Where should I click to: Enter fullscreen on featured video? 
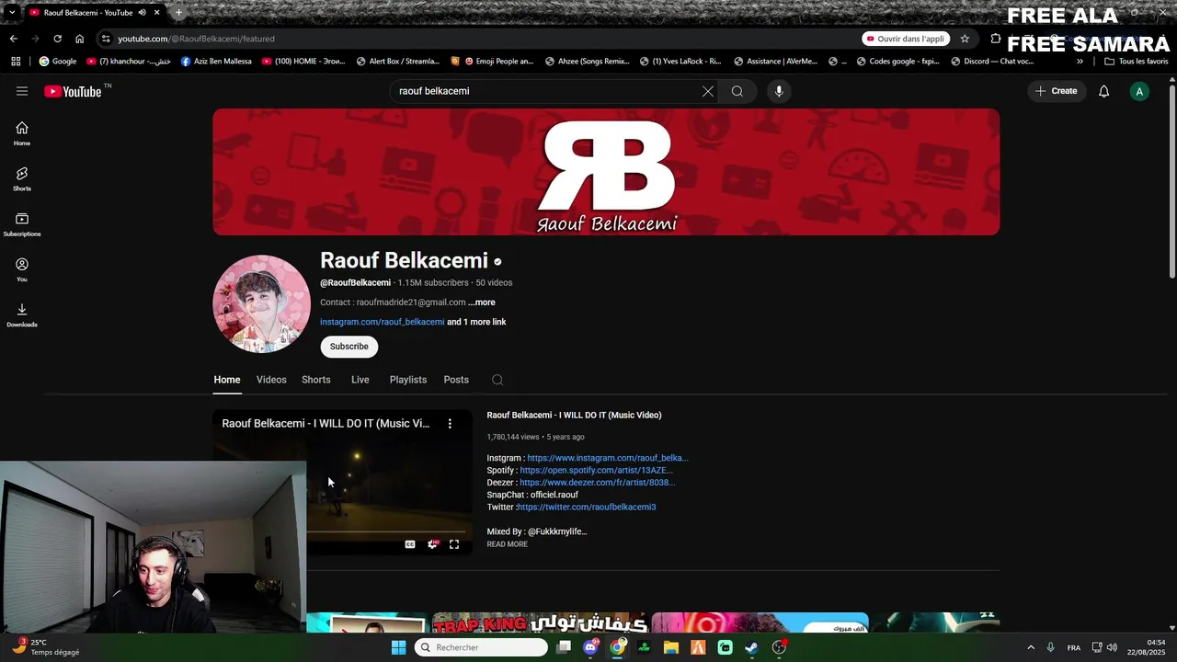tap(454, 544)
